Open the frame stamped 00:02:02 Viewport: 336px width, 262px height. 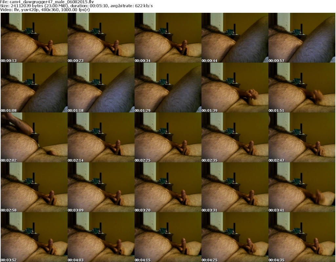34,137
